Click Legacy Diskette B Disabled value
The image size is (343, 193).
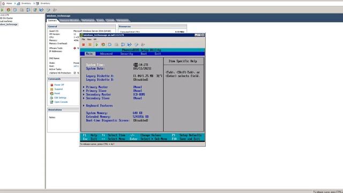tap(140, 80)
